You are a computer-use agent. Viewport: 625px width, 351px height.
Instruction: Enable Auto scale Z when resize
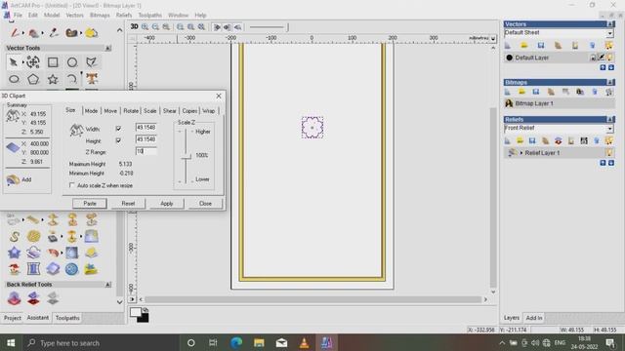(71, 185)
